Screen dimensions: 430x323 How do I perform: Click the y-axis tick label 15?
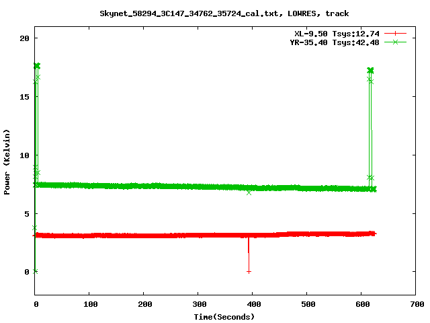click(x=24, y=97)
